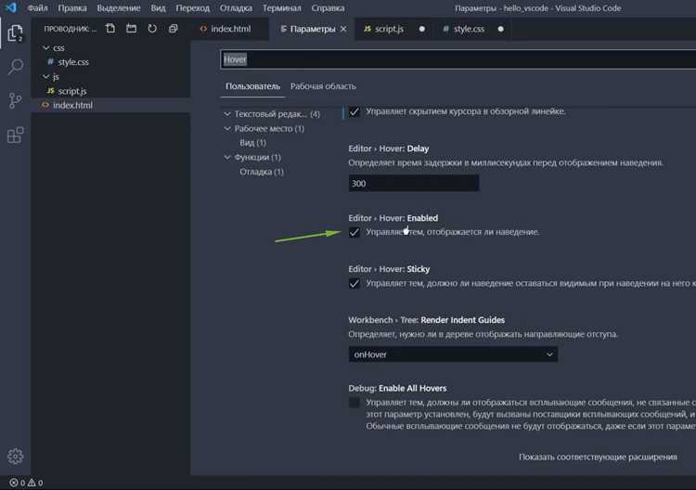Click unsaved dot on script.js tab

421,29
